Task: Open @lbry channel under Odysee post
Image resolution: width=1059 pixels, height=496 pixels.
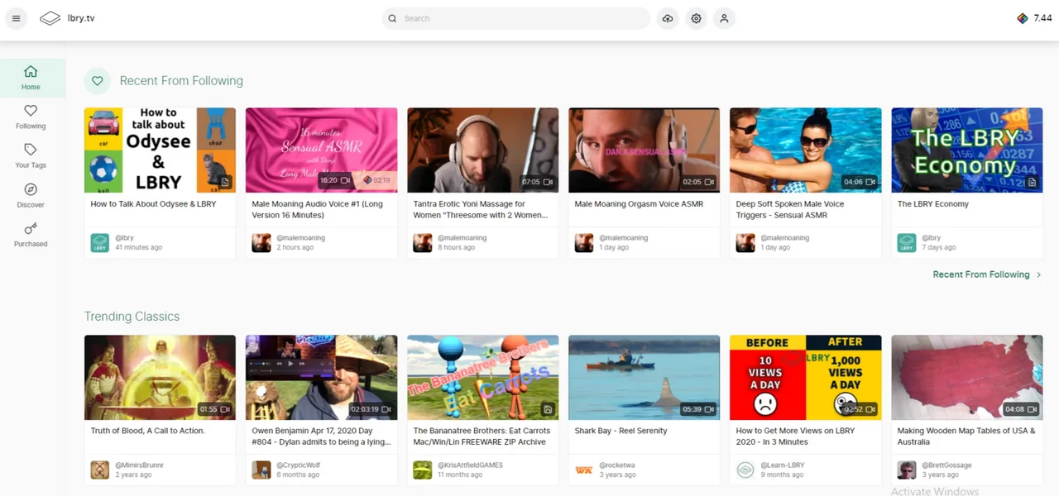Action: tap(125, 238)
